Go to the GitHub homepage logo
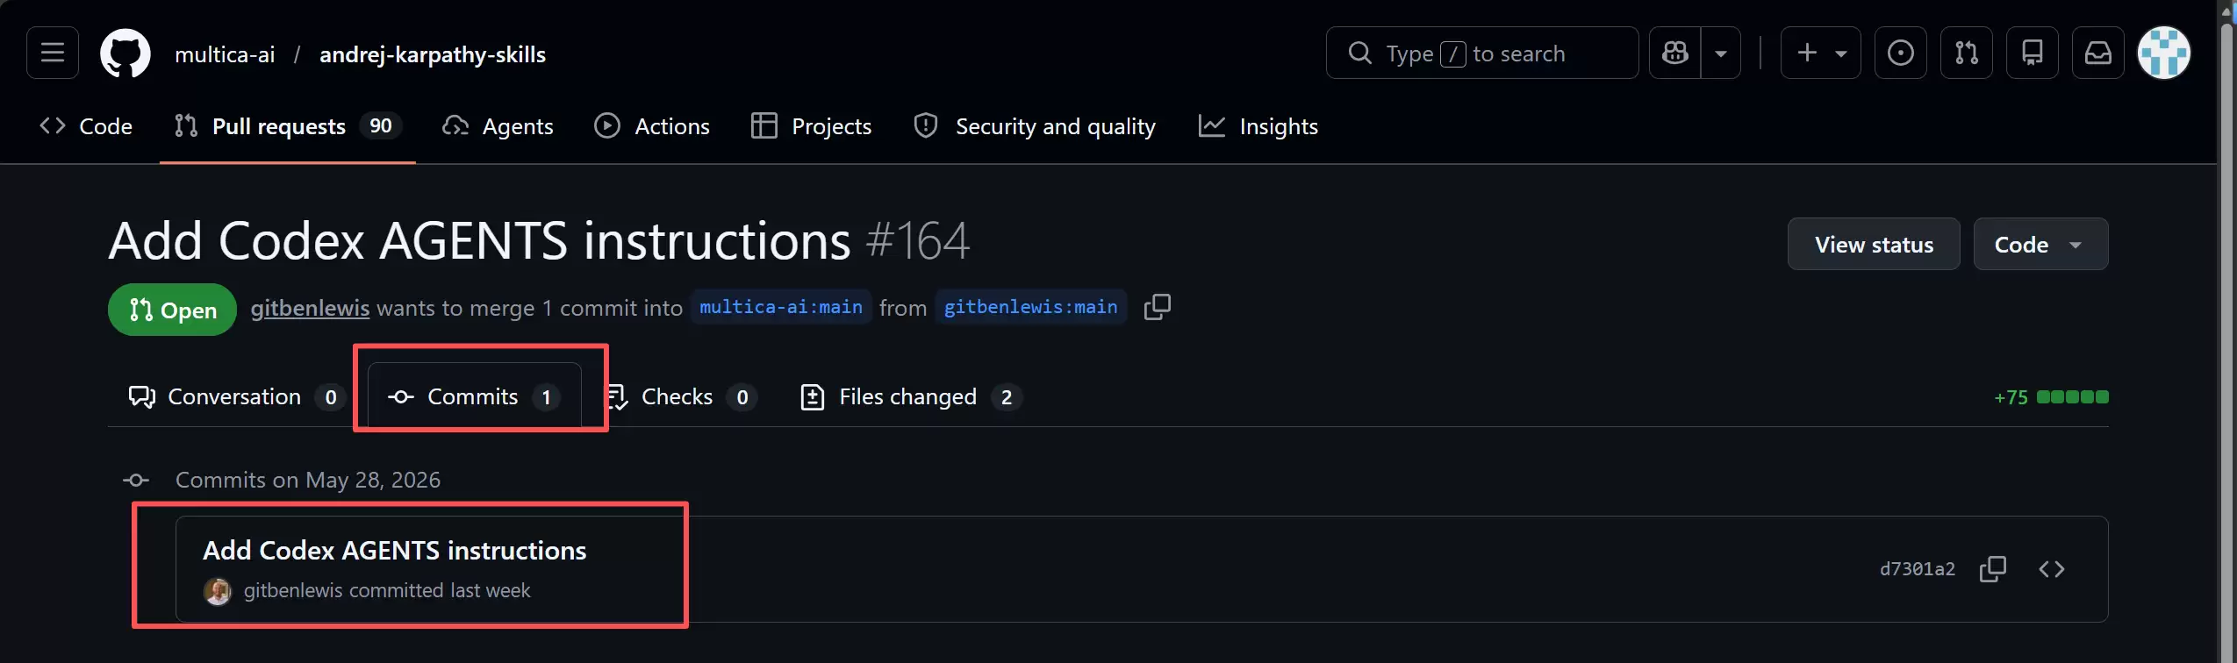This screenshot has width=2237, height=663. click(x=125, y=53)
